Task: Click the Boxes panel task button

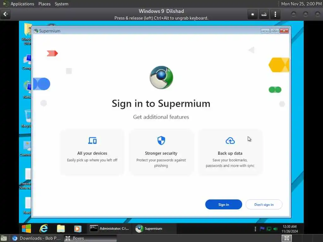Action: coord(91,238)
